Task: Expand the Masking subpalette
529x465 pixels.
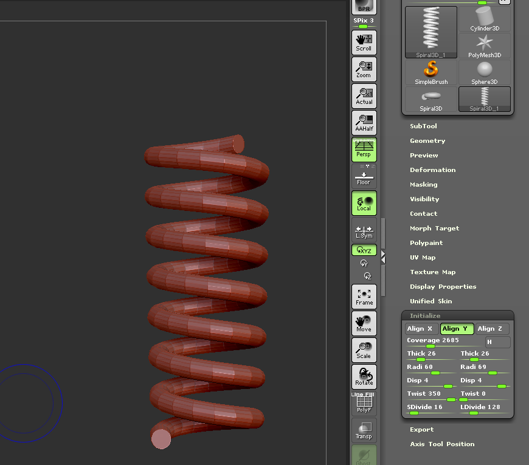Action: pyautogui.click(x=423, y=184)
